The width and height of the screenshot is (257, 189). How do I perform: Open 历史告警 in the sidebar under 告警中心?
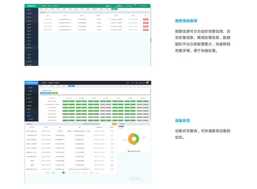[x=29, y=55]
